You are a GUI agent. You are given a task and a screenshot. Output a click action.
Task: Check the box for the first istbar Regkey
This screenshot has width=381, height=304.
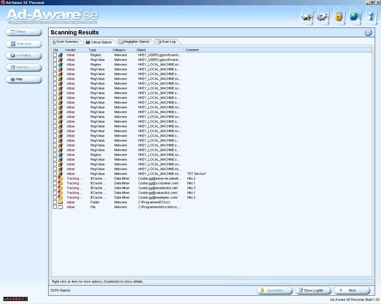coord(55,55)
